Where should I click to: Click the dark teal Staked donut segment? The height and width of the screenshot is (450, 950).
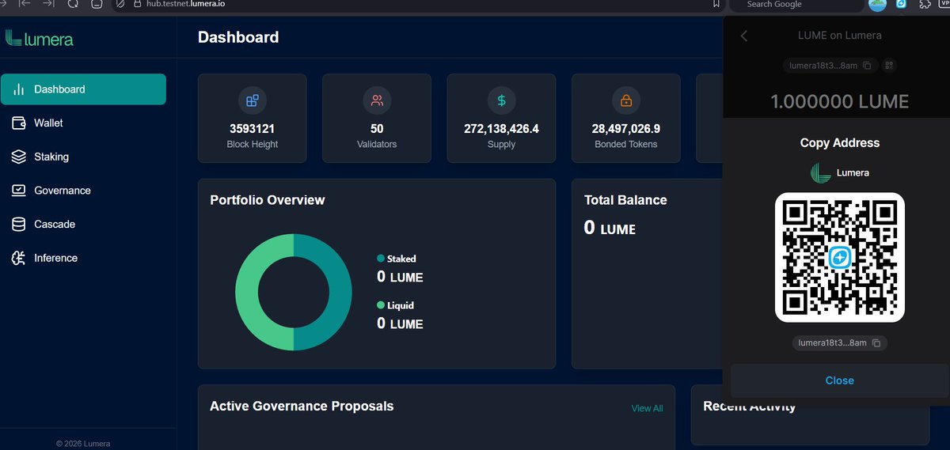[x=340, y=293]
